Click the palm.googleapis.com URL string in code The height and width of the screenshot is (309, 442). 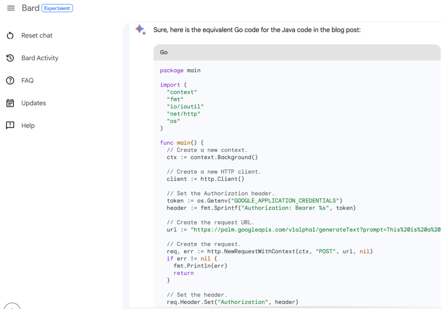point(315,230)
